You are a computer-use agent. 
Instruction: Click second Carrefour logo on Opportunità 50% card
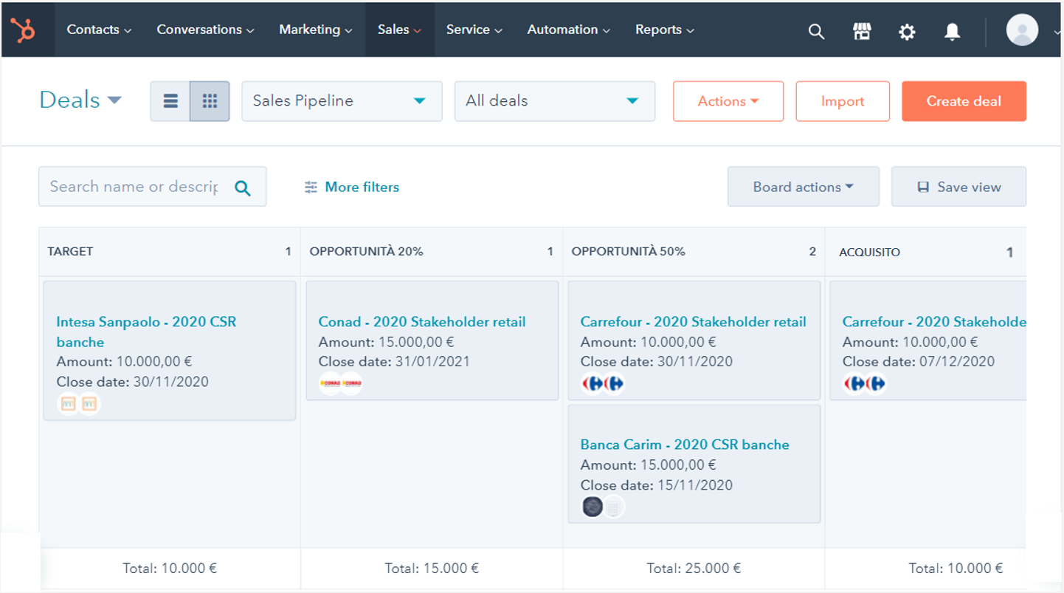pyautogui.click(x=614, y=383)
